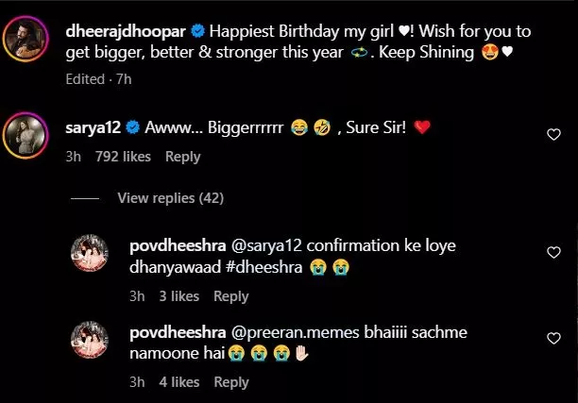This screenshot has height=403, width=578.
Task: Like povdheeshra's confirmation reply heart
Action: [x=554, y=253]
